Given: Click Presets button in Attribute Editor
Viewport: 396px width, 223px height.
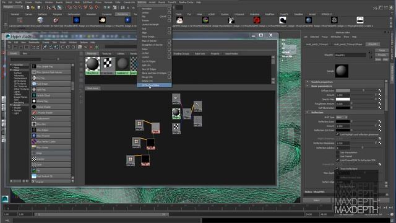Looking at the screenshot, I should 382,55.
